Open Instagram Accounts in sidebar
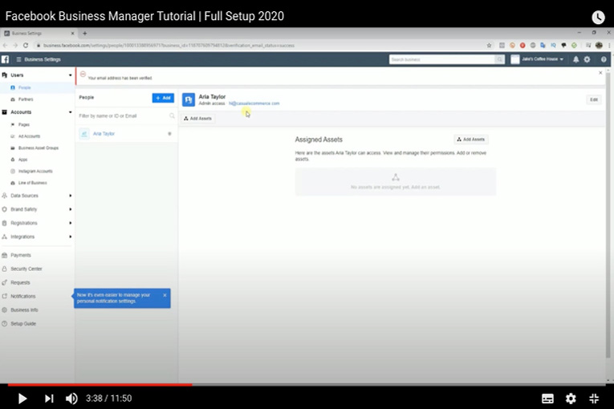The width and height of the screenshot is (614, 409). tap(37, 171)
